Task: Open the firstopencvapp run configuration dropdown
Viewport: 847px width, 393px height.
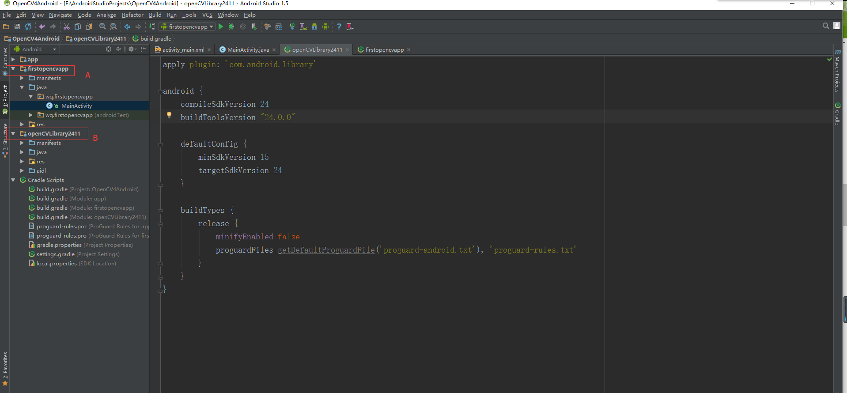Action: coord(187,26)
